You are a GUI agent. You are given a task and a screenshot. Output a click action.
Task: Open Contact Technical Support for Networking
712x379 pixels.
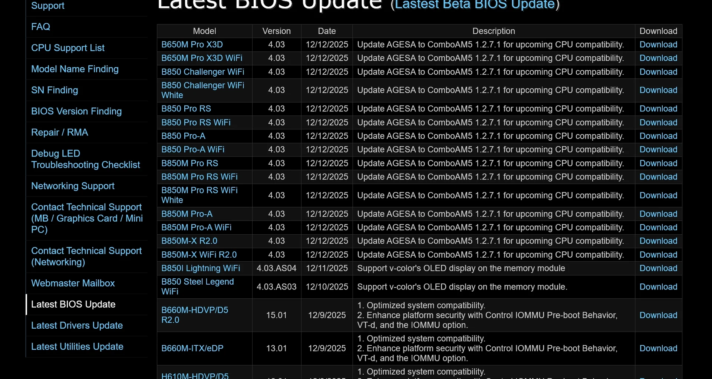click(x=86, y=256)
